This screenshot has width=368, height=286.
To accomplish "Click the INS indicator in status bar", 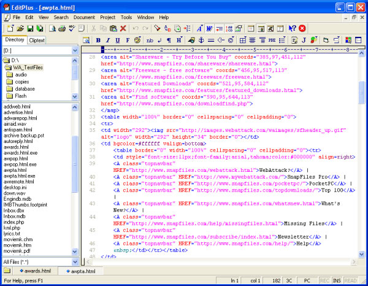I will click(x=337, y=280).
